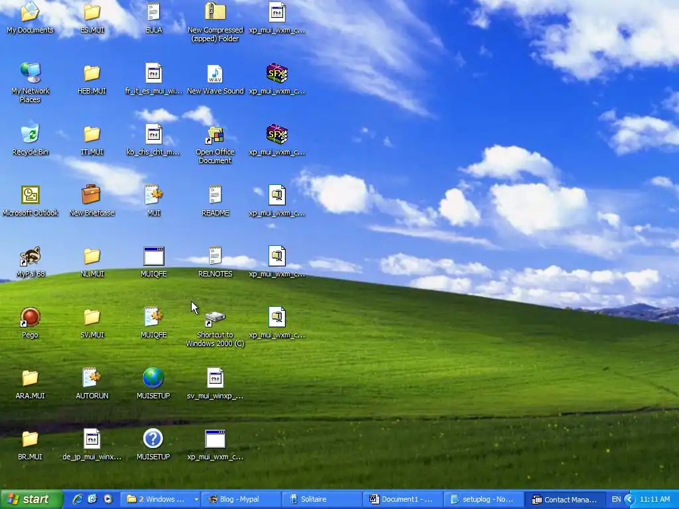The height and width of the screenshot is (509, 679).
Task: Launch Outlook Express from Quick Launch
Action: tap(93, 499)
